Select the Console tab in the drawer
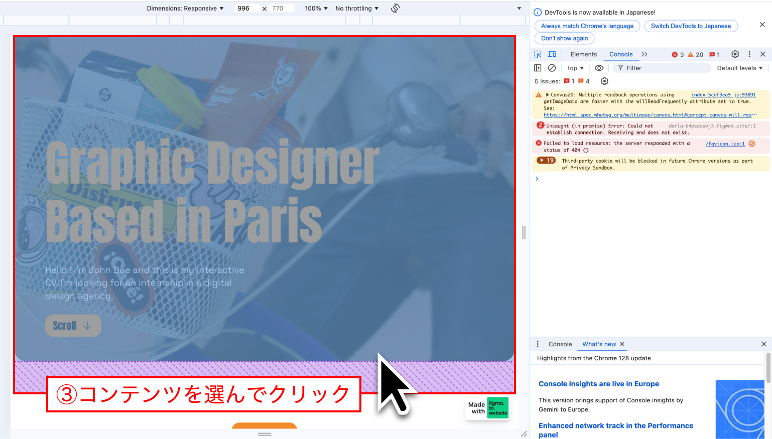 point(560,344)
